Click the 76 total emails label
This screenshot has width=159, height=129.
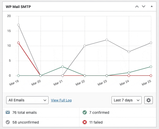(x=25, y=112)
